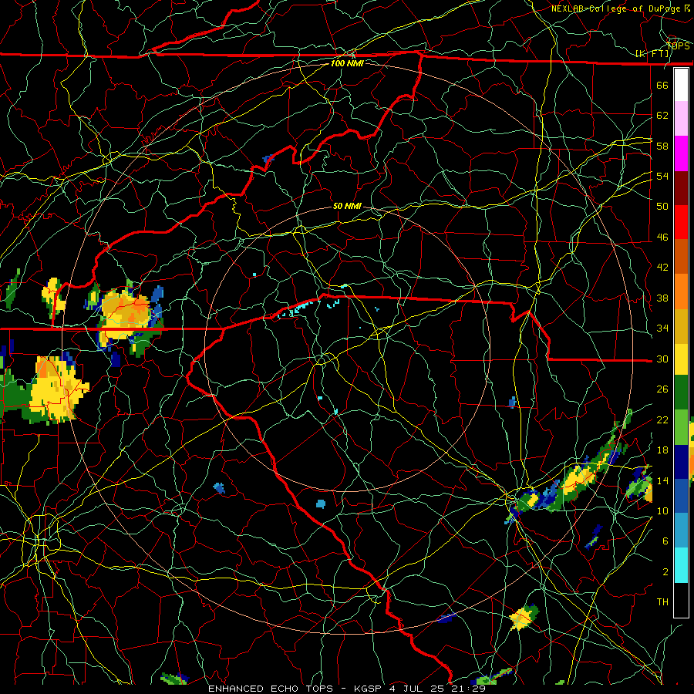Click the "TH" threshold legend label
The image size is (694, 694).
click(662, 602)
